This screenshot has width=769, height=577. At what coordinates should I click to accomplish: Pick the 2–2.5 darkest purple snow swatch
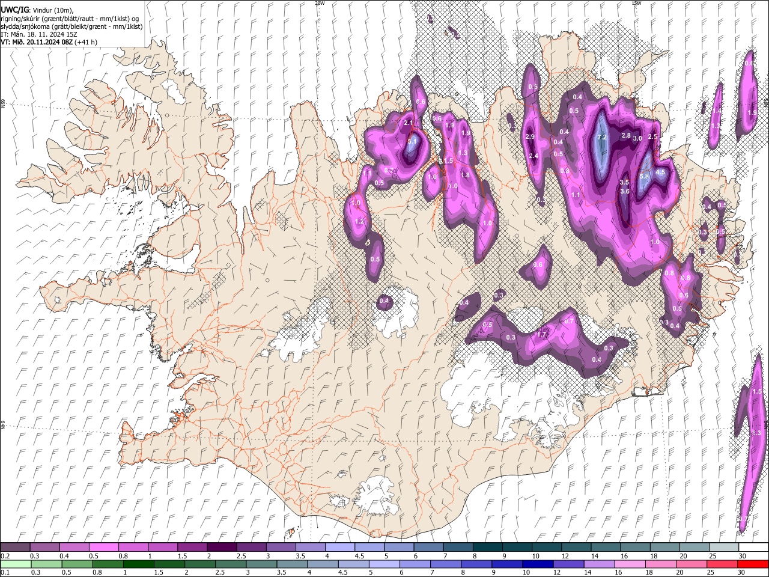click(222, 548)
